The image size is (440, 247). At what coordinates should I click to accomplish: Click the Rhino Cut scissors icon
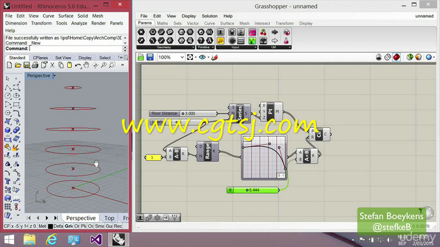pyautogui.click(x=52, y=65)
